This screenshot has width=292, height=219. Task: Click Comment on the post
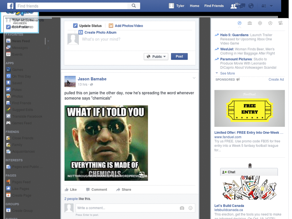pyautogui.click(x=96, y=190)
